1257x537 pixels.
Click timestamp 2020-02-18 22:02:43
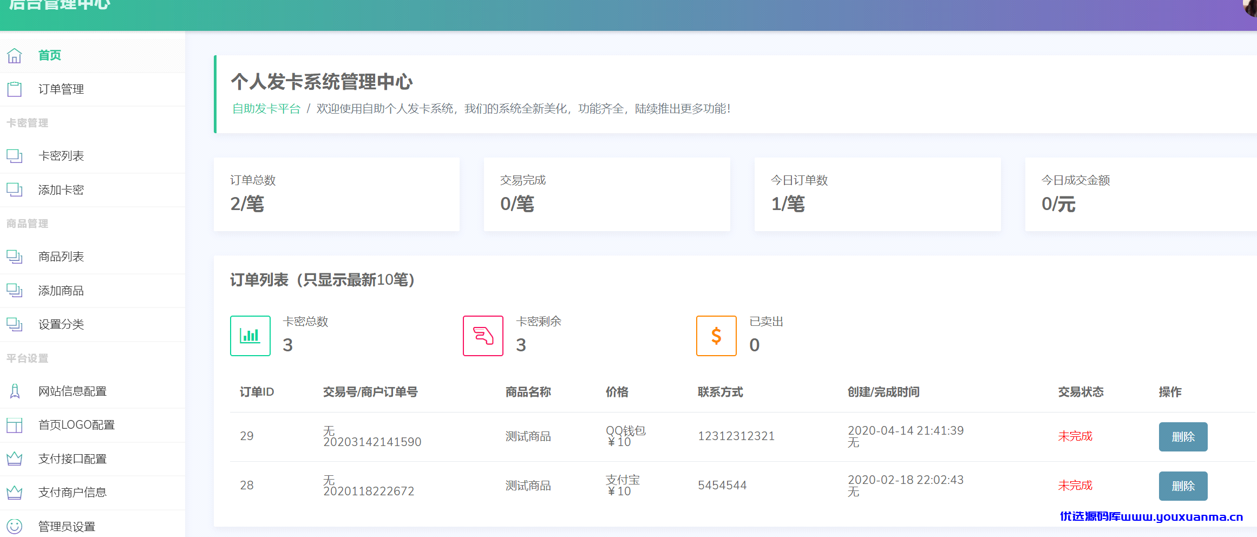pos(906,480)
